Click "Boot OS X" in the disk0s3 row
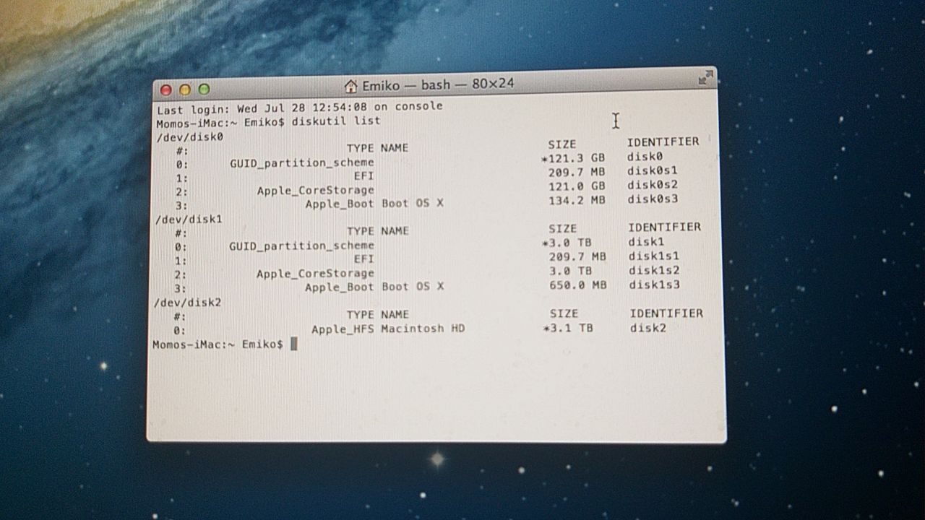This screenshot has width=925, height=520. pos(413,204)
